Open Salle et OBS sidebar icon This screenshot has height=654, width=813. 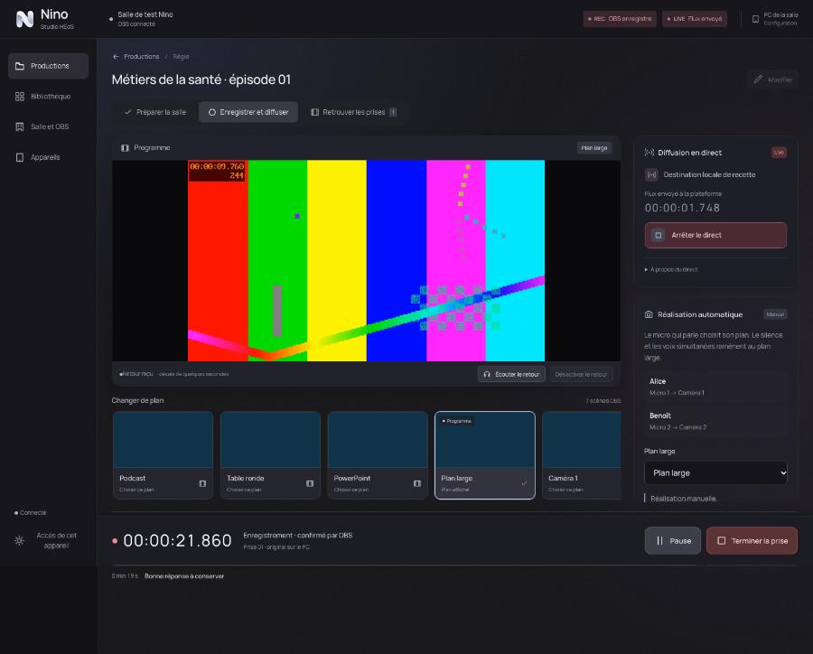click(20, 127)
